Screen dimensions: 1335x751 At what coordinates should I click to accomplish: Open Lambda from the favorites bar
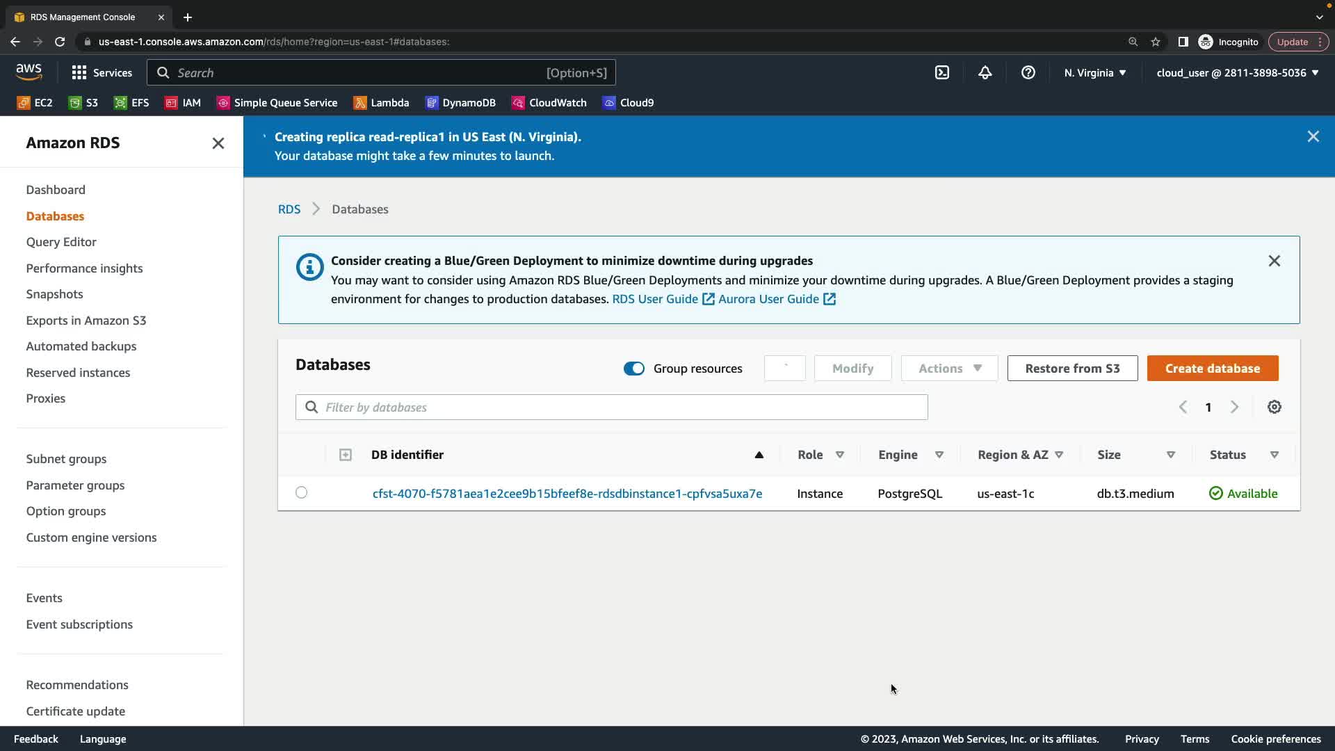click(381, 102)
